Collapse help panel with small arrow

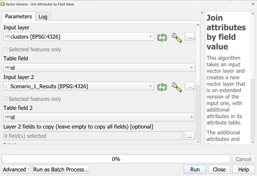tap(202, 13)
